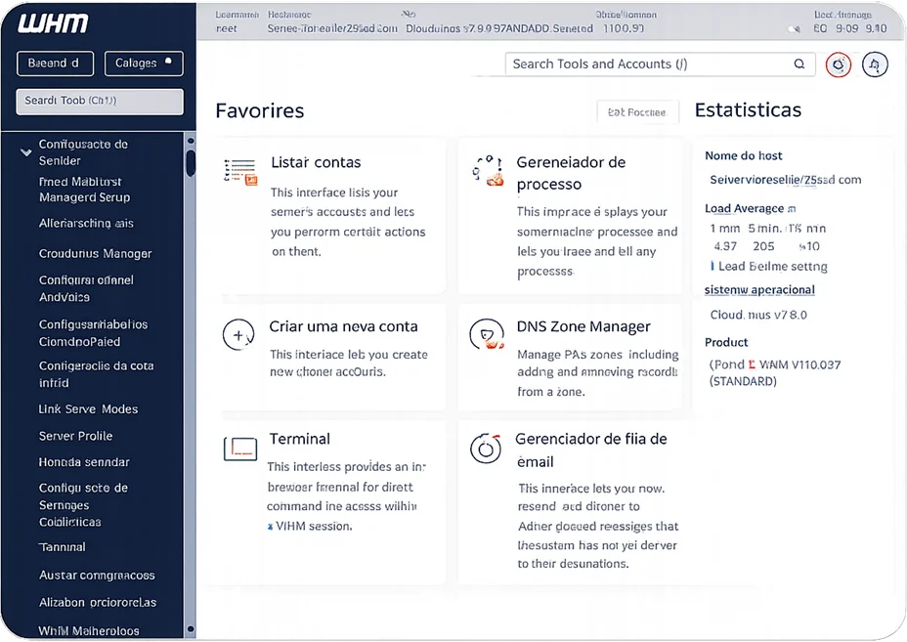Click the DNS Zone Manager icon

[486, 334]
